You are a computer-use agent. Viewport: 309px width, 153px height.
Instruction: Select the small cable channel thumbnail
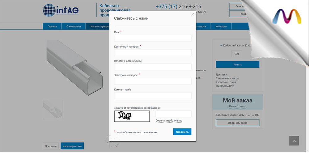point(53,109)
